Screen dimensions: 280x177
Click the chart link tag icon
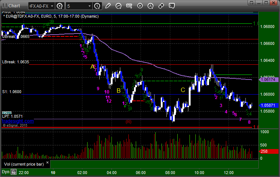161,6
